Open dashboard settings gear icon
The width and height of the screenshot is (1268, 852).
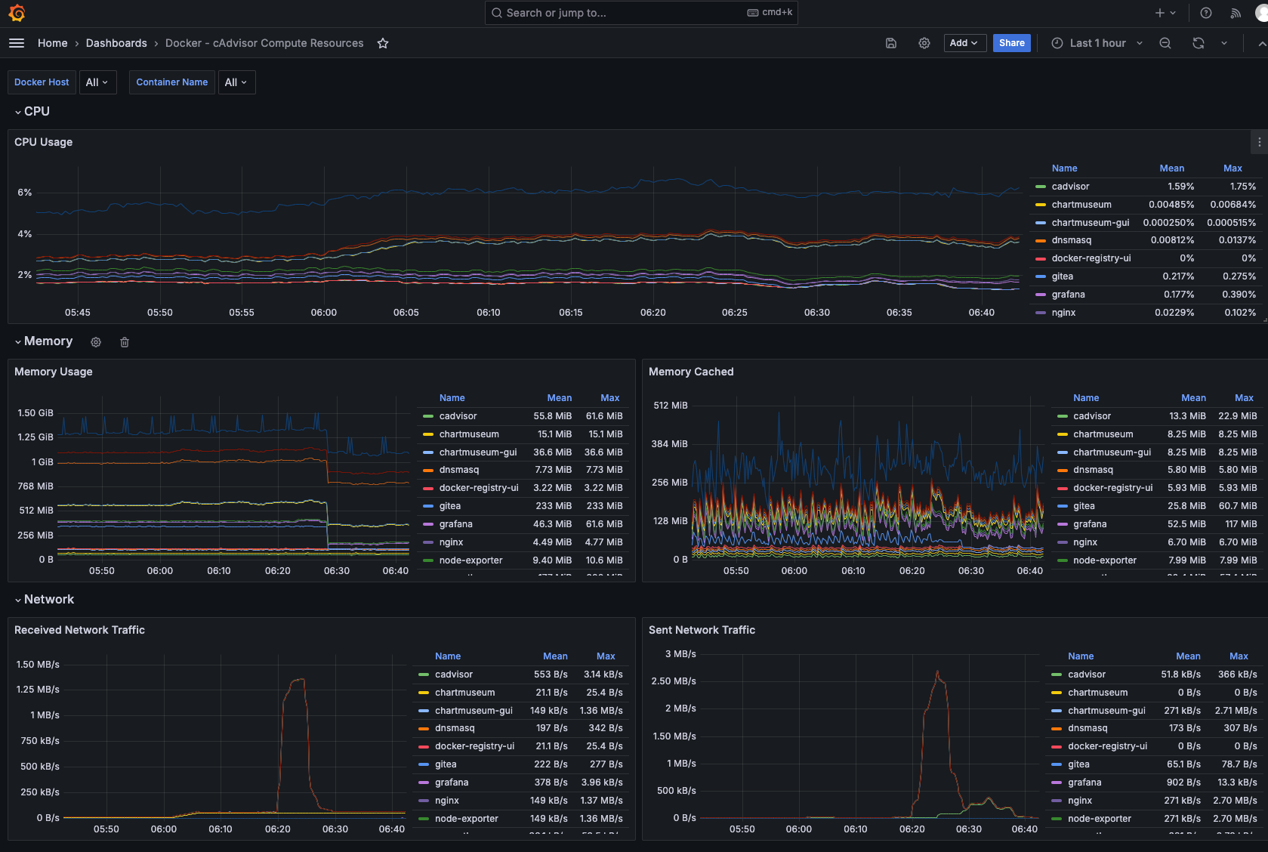pyautogui.click(x=924, y=43)
